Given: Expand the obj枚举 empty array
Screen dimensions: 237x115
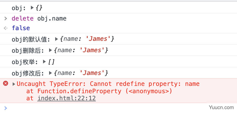Looking at the screenshot, I should [44, 62].
